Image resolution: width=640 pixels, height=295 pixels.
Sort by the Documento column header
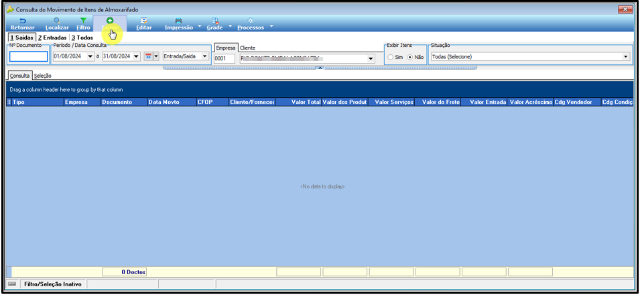tap(124, 102)
